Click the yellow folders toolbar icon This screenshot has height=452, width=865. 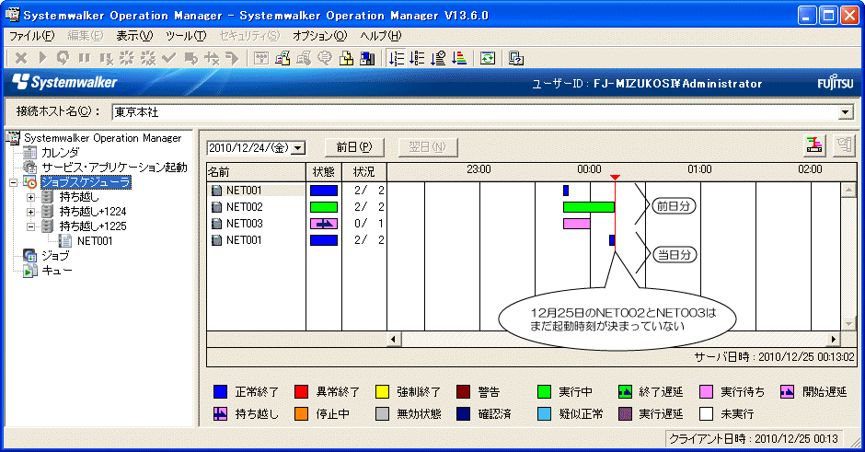point(346,58)
